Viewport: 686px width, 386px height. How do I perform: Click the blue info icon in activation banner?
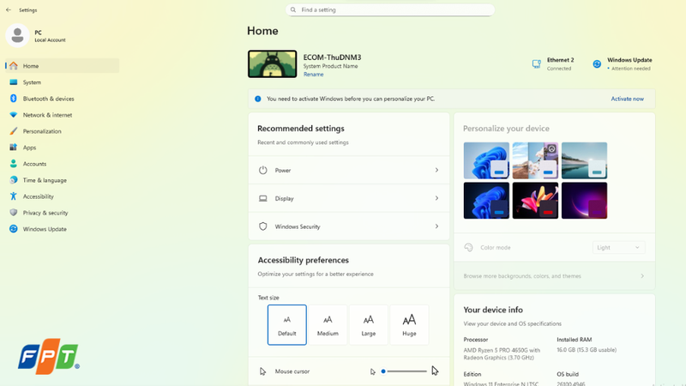point(258,99)
